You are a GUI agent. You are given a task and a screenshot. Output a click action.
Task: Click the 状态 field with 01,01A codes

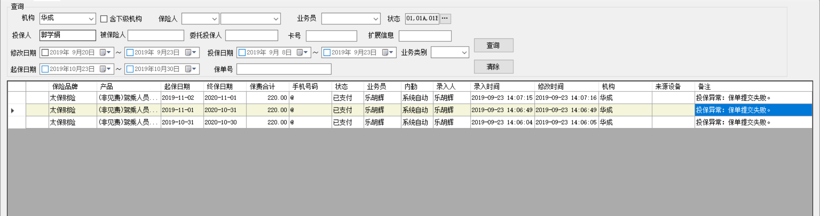[422, 18]
